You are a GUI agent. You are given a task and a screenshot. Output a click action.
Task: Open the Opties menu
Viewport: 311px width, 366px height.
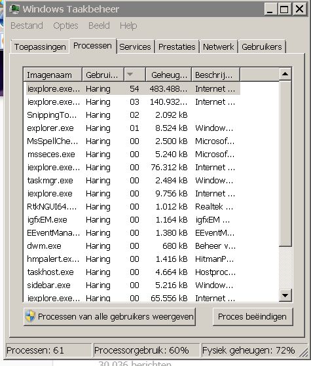click(65, 26)
